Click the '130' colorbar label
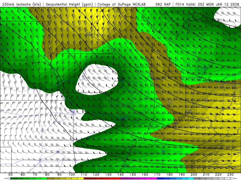Image resolution: width=241 pixels, height=180 pixels. coord(108,175)
